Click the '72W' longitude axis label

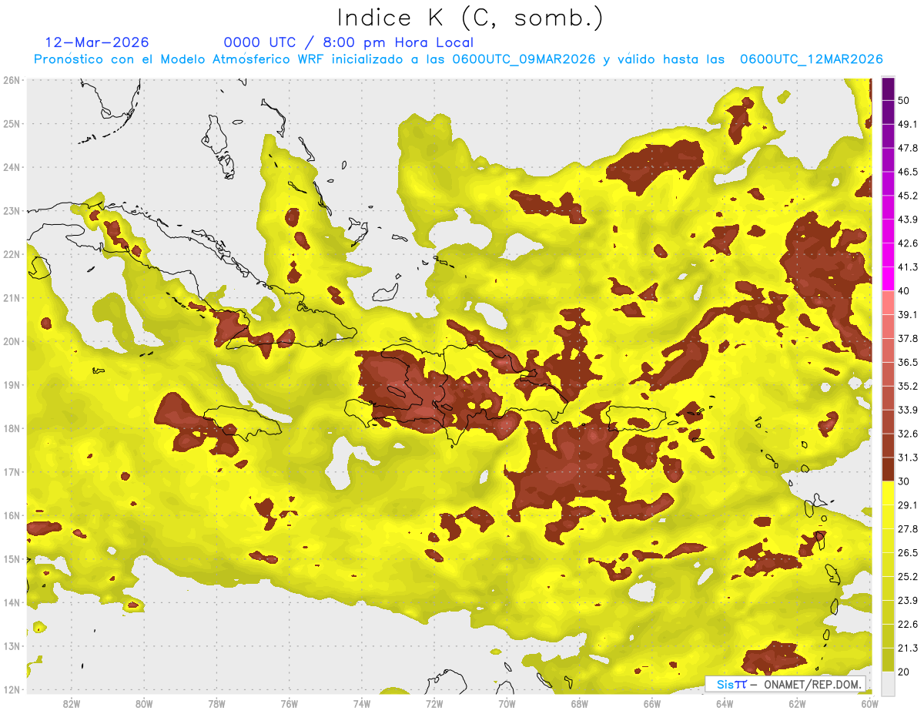(434, 704)
